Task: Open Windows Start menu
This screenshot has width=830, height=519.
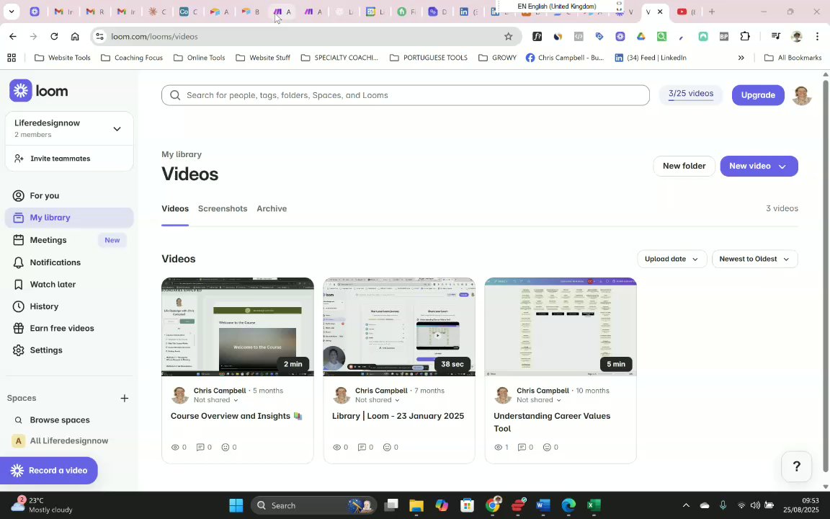Action: pos(236,505)
